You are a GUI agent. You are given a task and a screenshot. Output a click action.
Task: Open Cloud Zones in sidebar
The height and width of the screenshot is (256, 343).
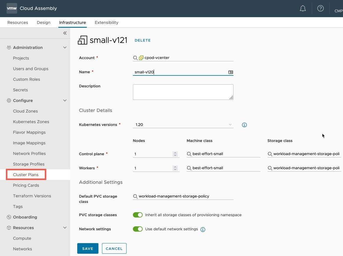click(25, 111)
